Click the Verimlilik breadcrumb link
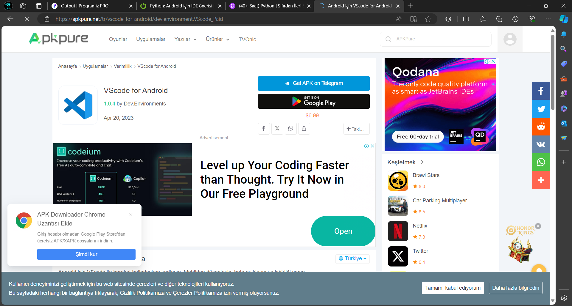 [123, 66]
